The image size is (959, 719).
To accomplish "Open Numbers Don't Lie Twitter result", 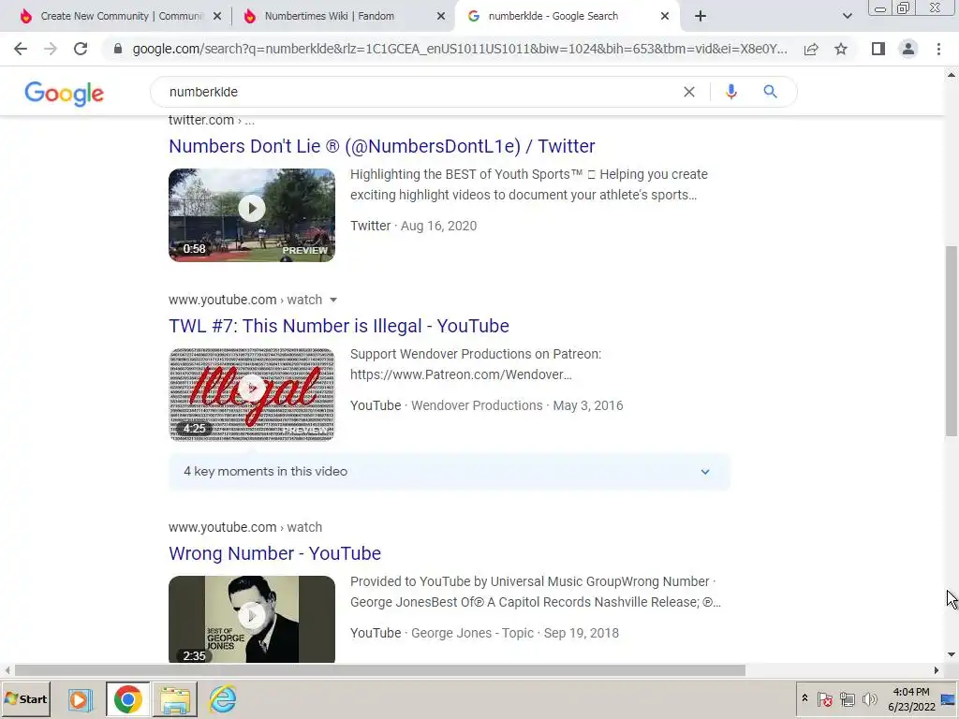I will coord(382,146).
